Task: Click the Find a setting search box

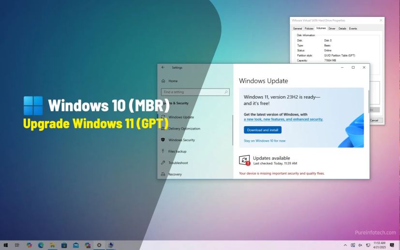Action: 195,92
